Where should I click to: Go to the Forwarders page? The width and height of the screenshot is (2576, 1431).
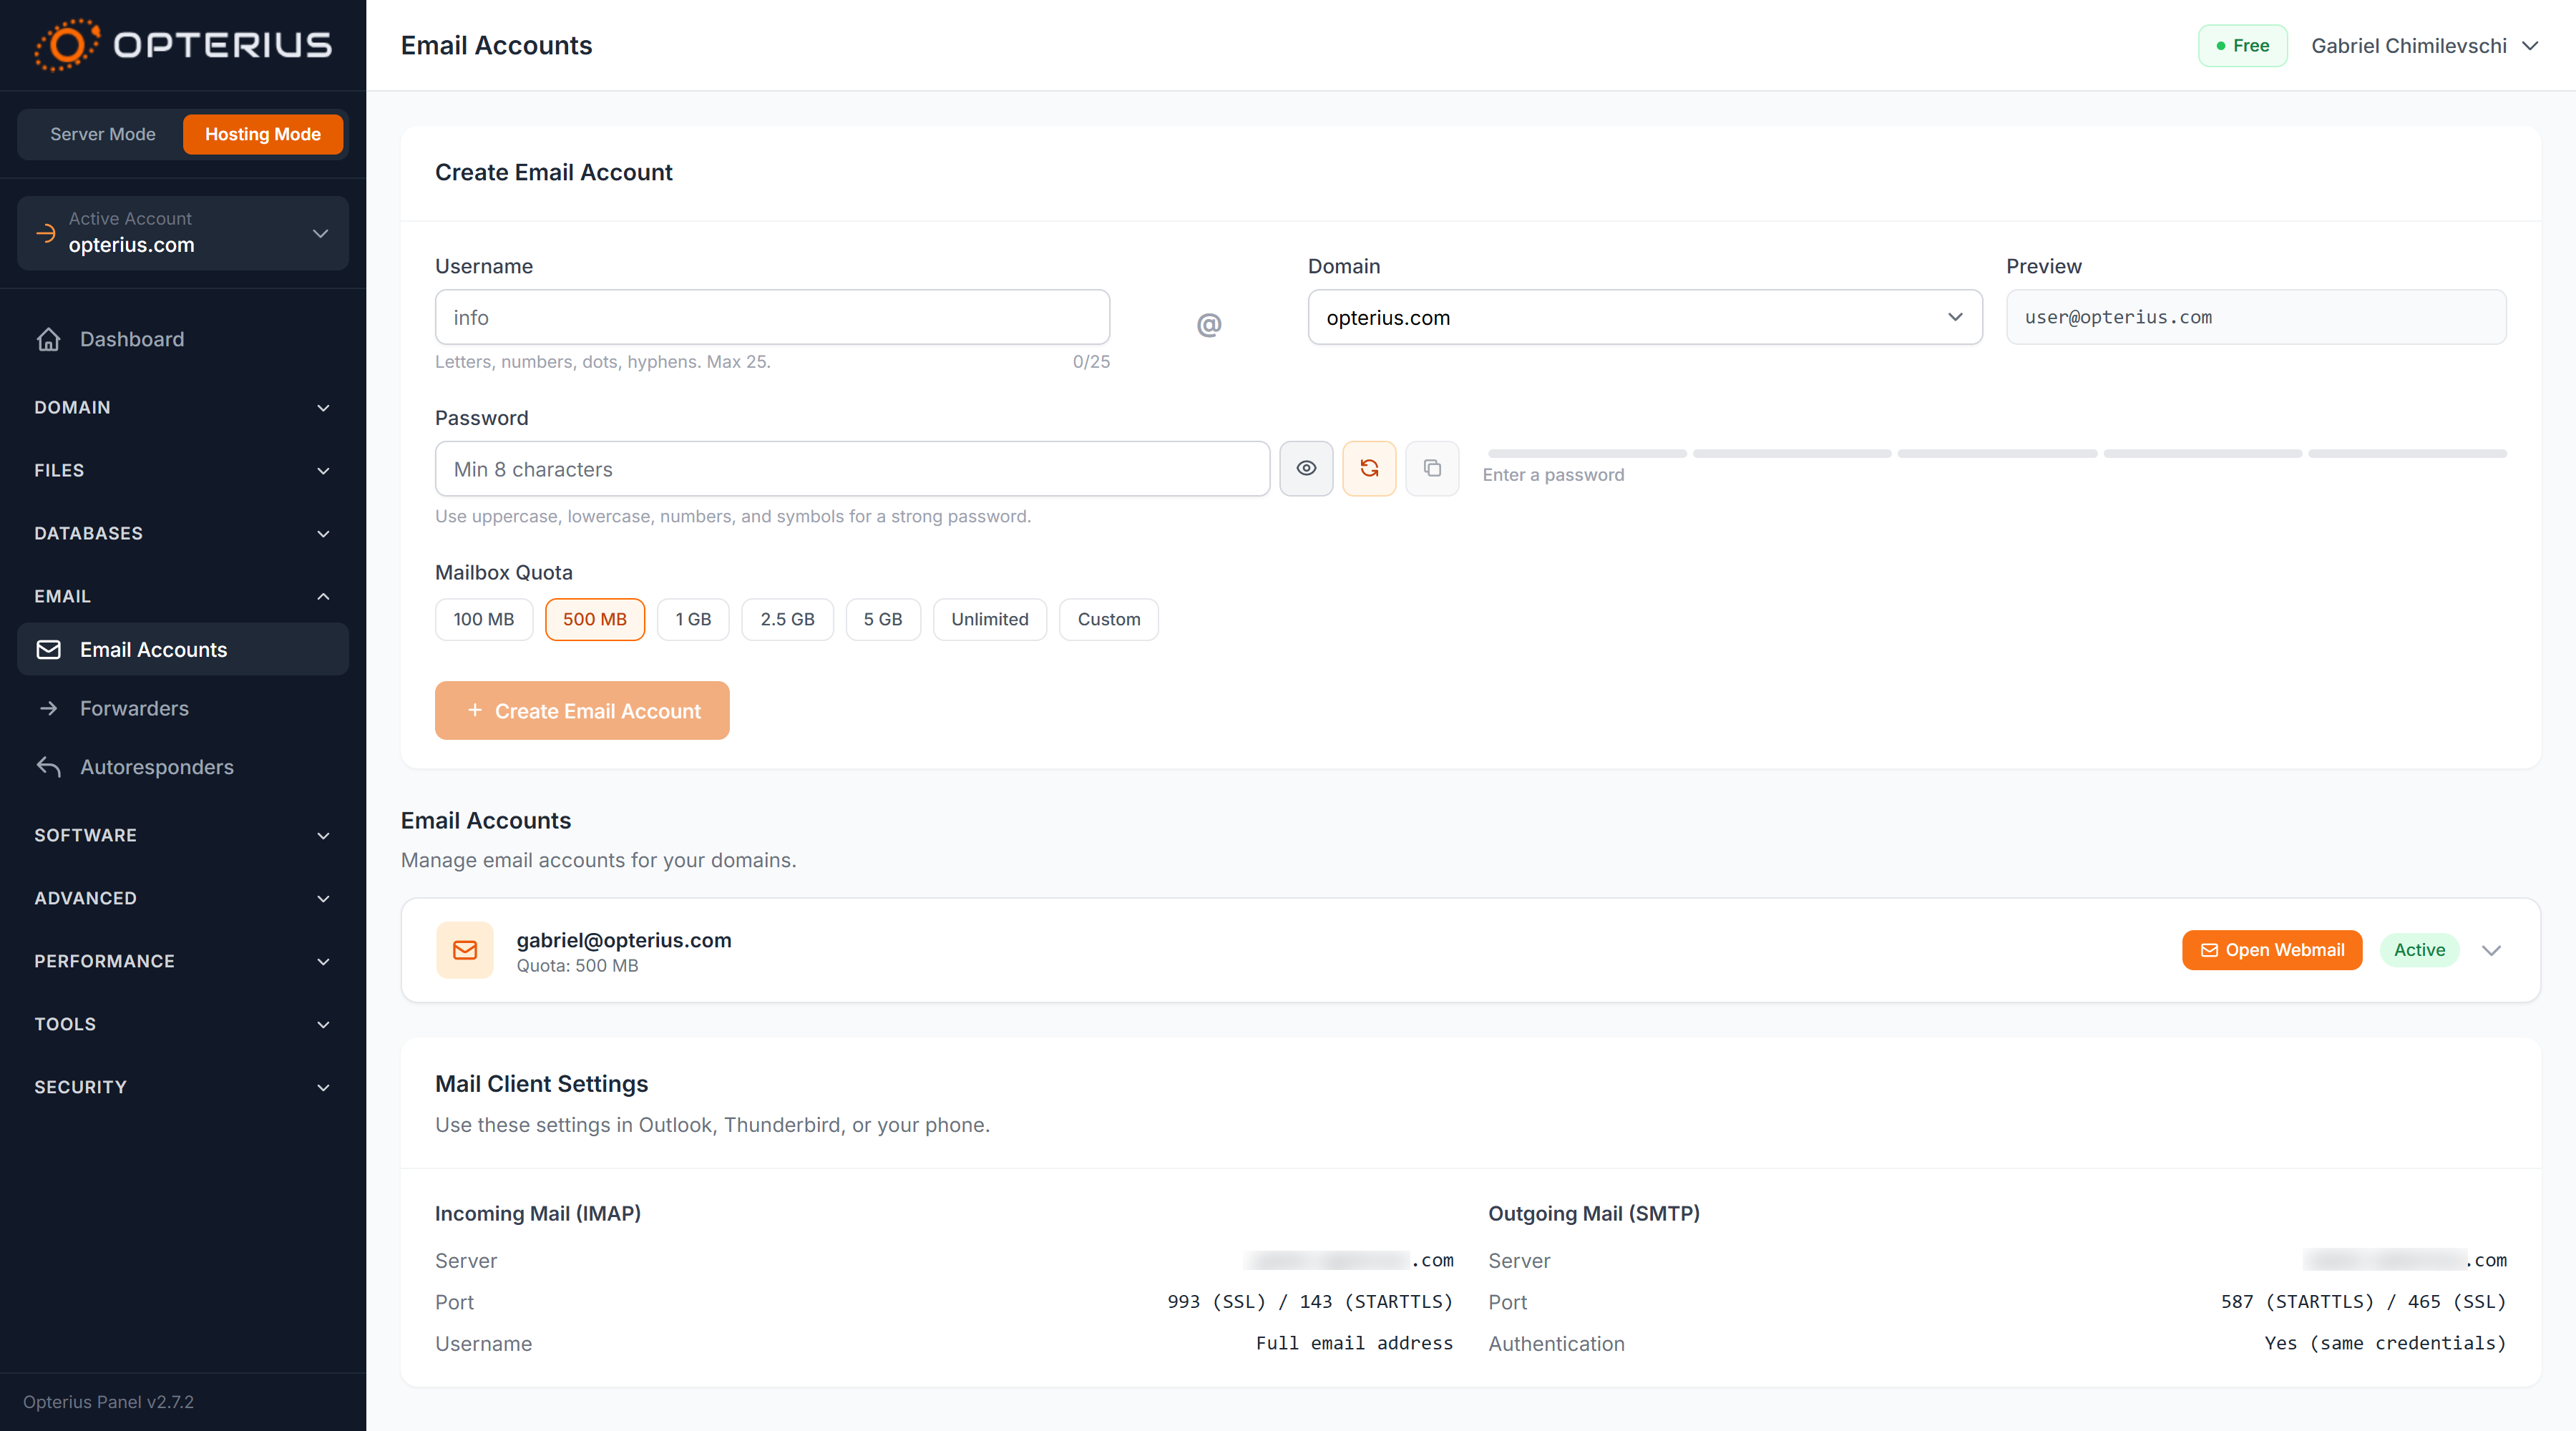point(183,708)
